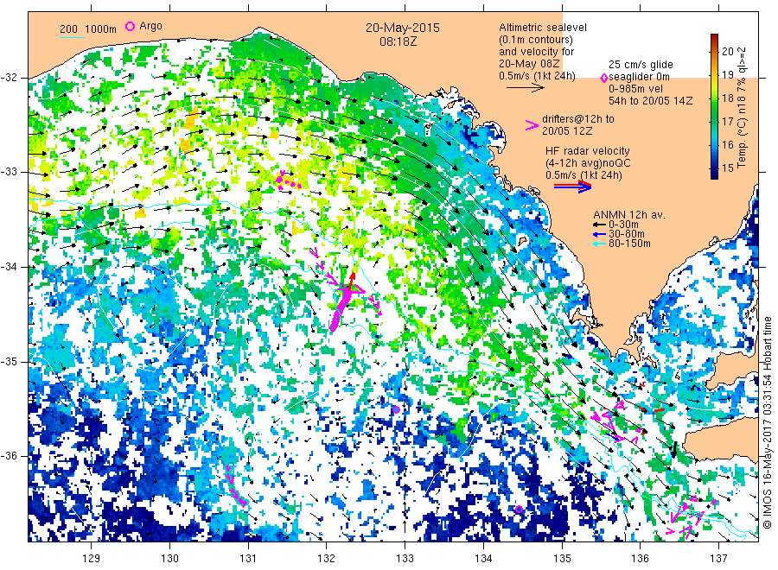Click the Altimetric sealevel heading
The image size is (778, 570).
543,28
